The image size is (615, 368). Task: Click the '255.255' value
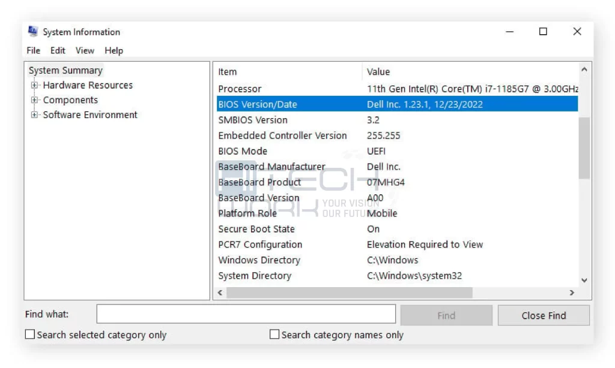click(x=383, y=135)
